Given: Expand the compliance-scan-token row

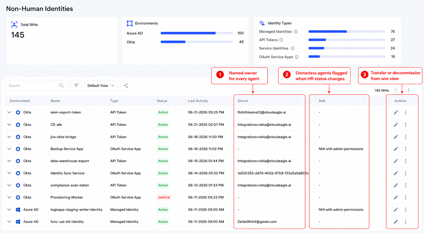Looking at the screenshot, I should (9, 185).
